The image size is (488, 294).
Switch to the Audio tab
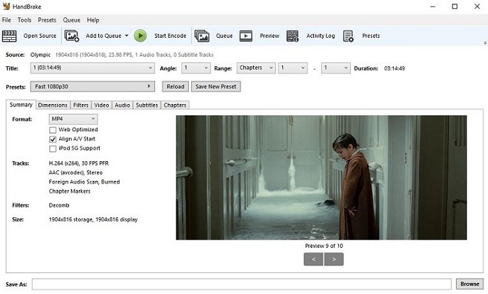(x=122, y=105)
